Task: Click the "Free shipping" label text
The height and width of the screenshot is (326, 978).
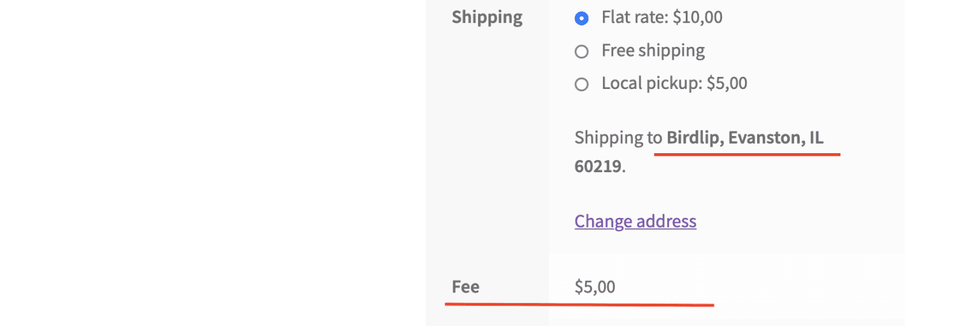Action: pyautogui.click(x=653, y=50)
